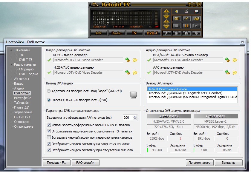Browse for H.264/AVC video decoder folder icon
This screenshot has width=251, height=173.
[135, 72]
